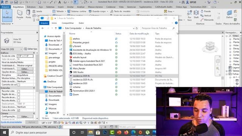Image resolution: width=242 pixels, height=136 pixels.
Task: Select the atalhos folder
Action: [x=76, y=39]
